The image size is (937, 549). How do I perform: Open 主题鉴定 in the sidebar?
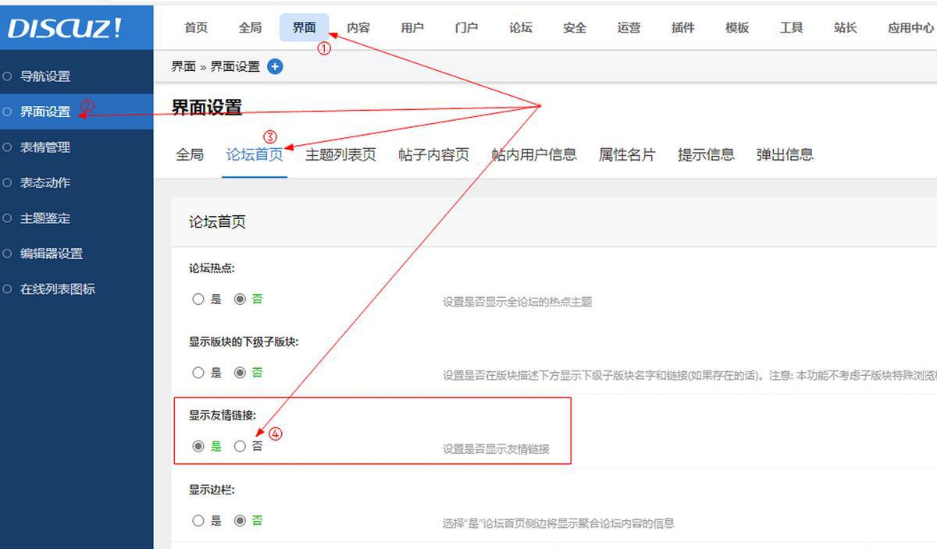tap(77, 218)
